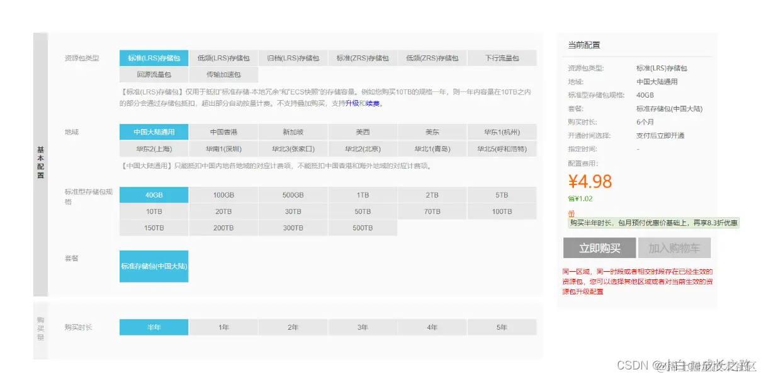Screen dimensions: 761x377
Task: Select region 华北2(北京)
Action: coord(363,149)
